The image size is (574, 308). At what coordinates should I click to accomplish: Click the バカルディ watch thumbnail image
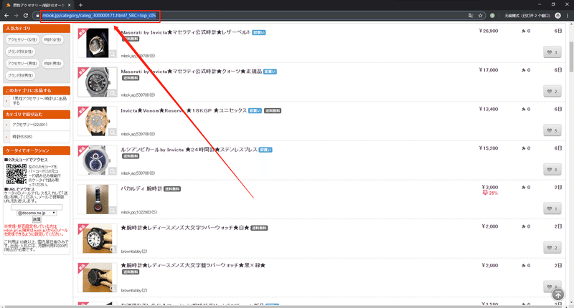[97, 199]
